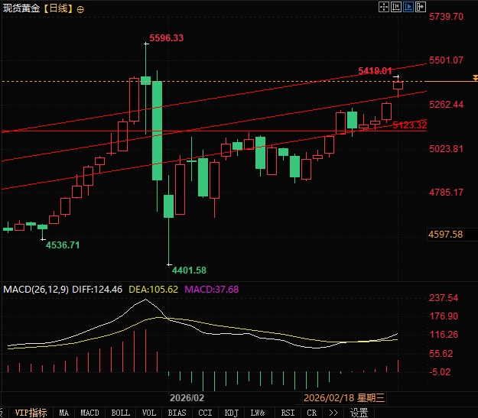Viewport: 478px width, 418px height.
Task: Click the 2026/02 time axis label
Action: click(x=187, y=397)
